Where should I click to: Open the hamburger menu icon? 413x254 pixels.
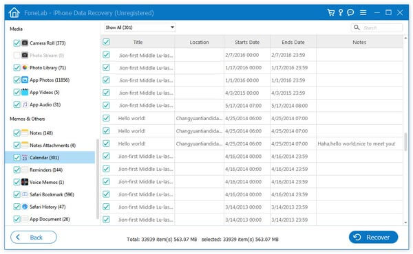pyautogui.click(x=363, y=12)
